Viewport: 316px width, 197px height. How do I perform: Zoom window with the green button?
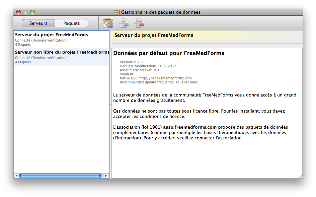tap(32, 12)
